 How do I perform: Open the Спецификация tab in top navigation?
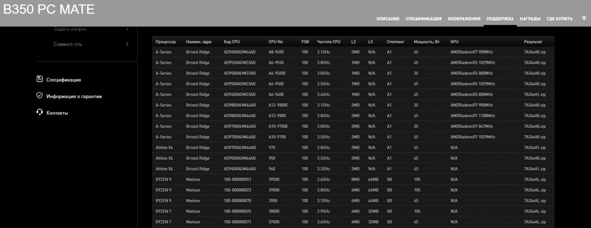coord(423,19)
